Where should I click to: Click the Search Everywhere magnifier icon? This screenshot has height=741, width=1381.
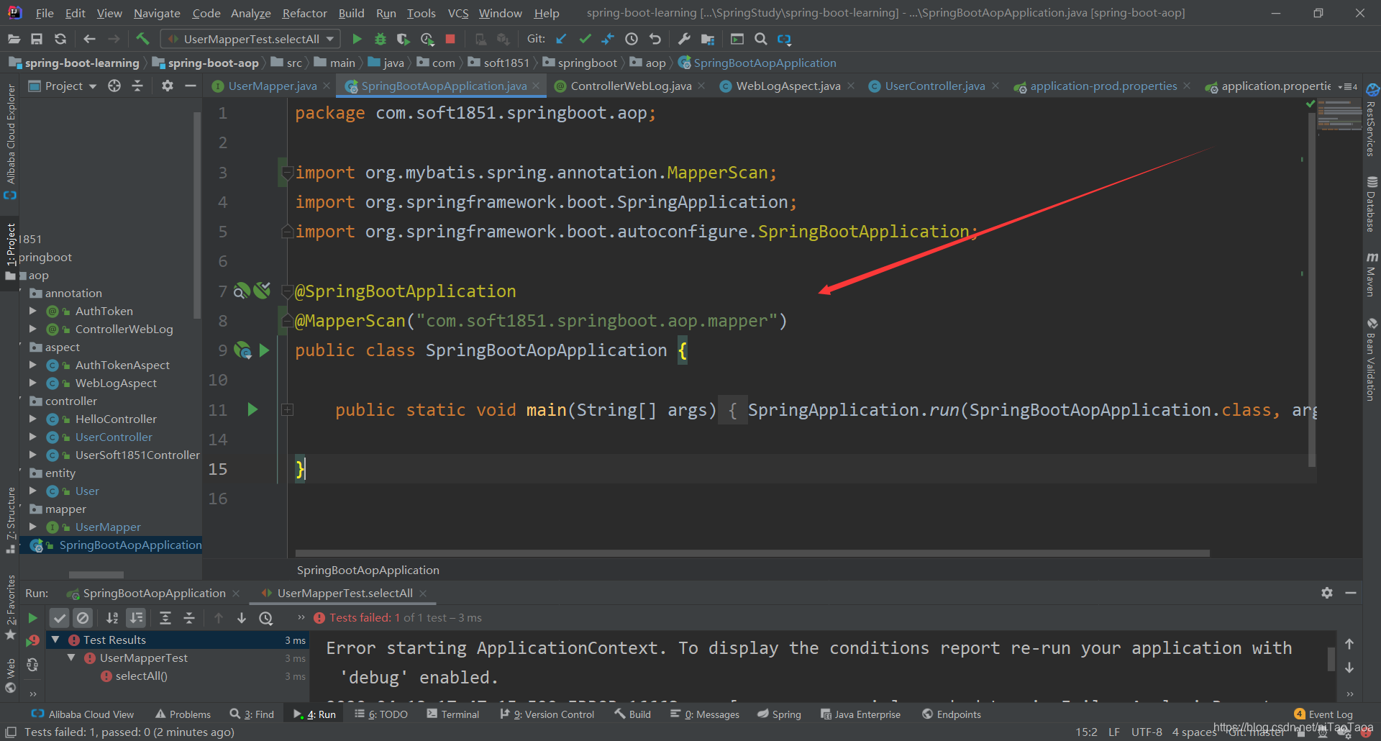click(760, 39)
